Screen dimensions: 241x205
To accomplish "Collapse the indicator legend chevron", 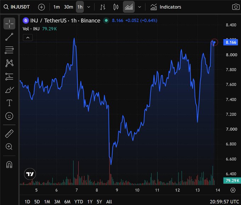I will 28,38.
